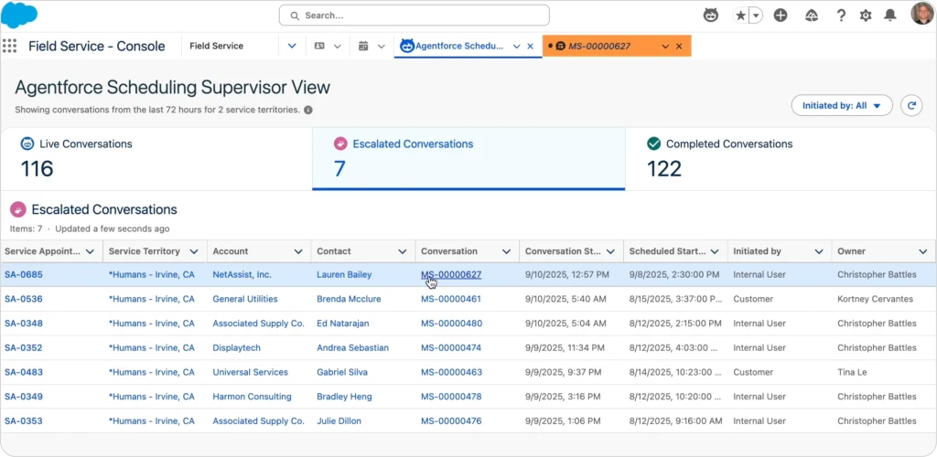Expand the chevron beside the contact card icon
Image resolution: width=937 pixels, height=457 pixels.
pos(338,46)
